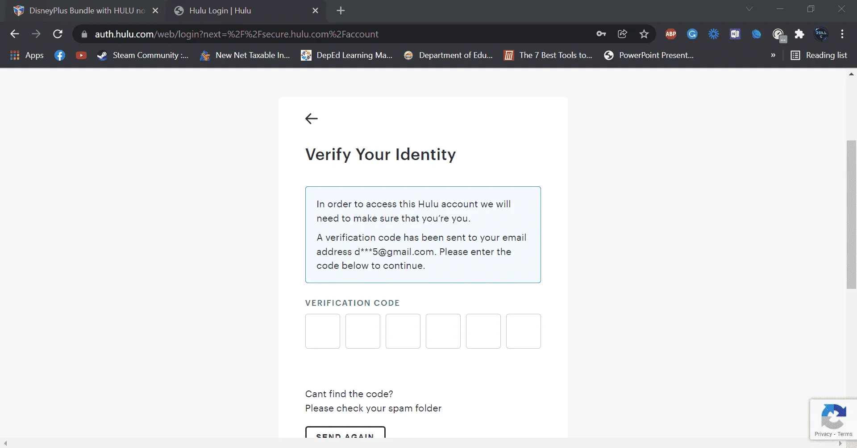857x448 pixels.
Task: Open the Apps grid shortcut
Action: pos(27,55)
